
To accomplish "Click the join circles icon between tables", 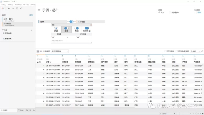I will 71,22.
